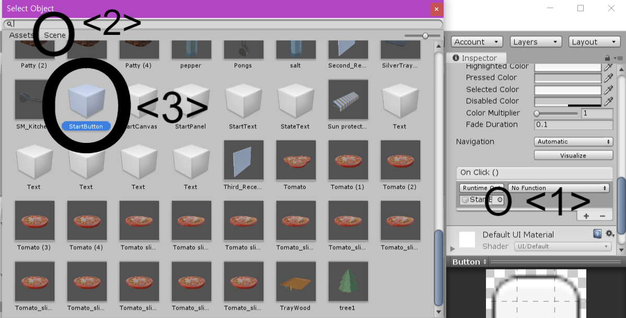The height and width of the screenshot is (318, 626).
Task: Add new On Click event entry
Action: [x=586, y=216]
